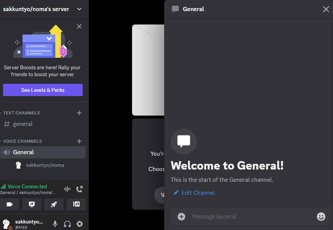
Task: Launch an Activity with the rocket icon
Action: click(54, 204)
